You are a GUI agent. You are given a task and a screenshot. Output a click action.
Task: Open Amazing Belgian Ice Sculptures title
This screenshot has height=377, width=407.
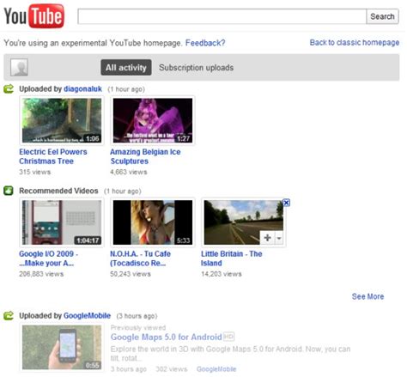[145, 156]
